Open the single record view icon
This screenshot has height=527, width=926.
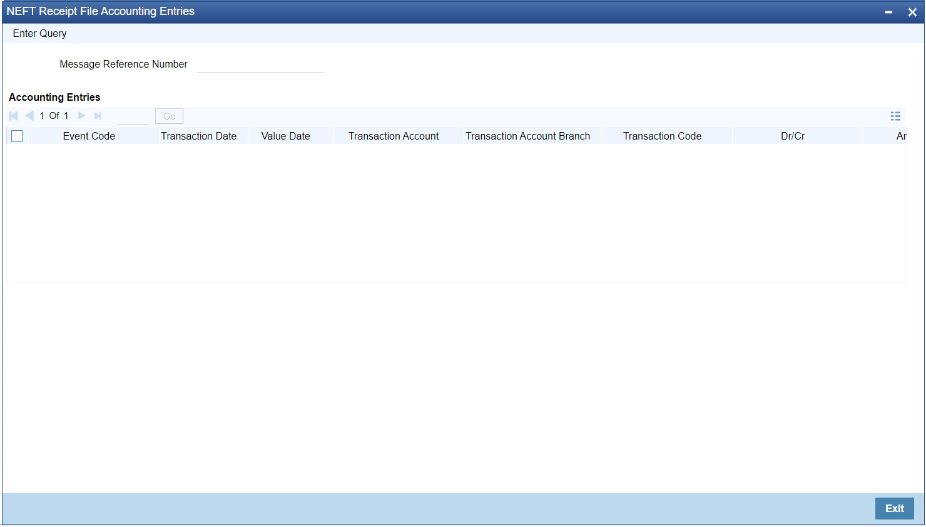pos(895,116)
